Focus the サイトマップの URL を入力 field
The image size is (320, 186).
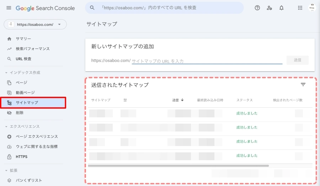click(207, 61)
